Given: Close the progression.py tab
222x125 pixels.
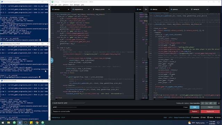Looking at the screenshot, I should point(89,9).
